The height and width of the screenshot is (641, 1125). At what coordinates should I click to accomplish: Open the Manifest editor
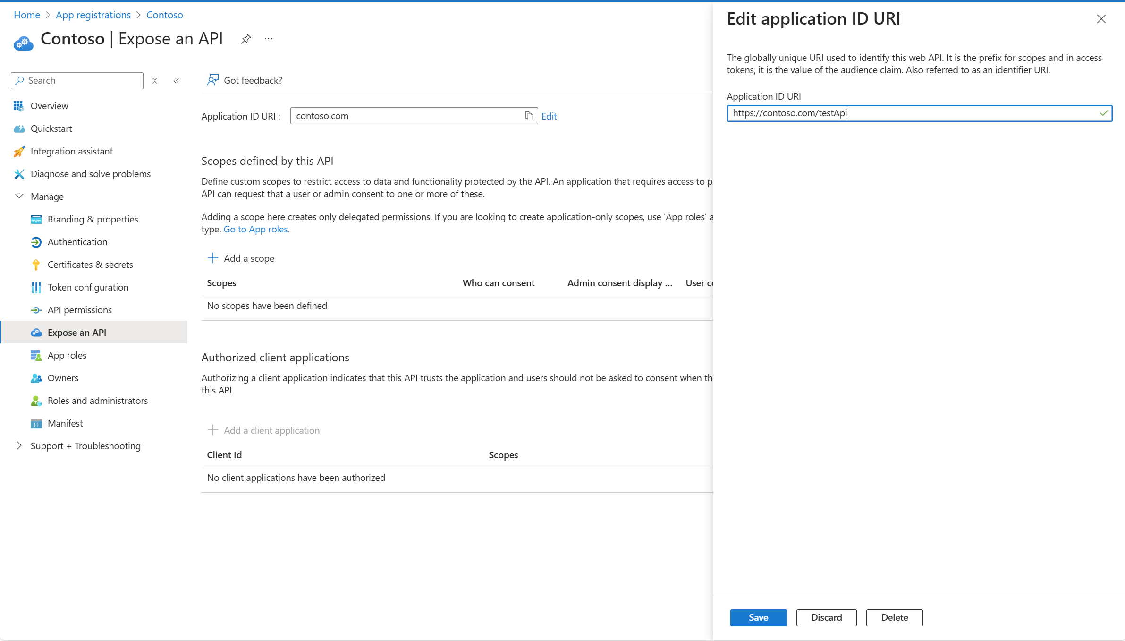65,423
